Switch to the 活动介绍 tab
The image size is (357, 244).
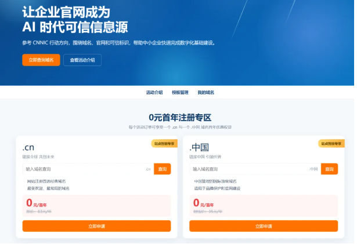coord(154,92)
